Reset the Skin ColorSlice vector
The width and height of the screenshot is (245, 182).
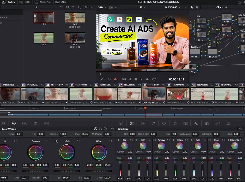pyautogui.click(x=150, y=140)
